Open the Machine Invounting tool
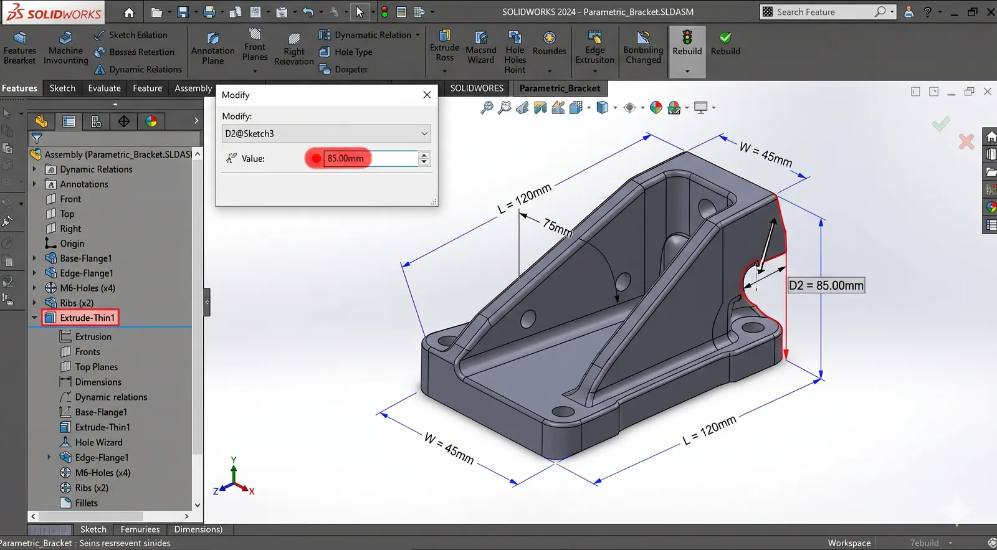The image size is (997, 550). 65,48
